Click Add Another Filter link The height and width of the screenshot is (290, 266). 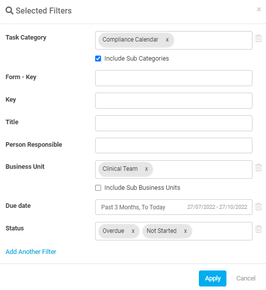tap(31, 251)
